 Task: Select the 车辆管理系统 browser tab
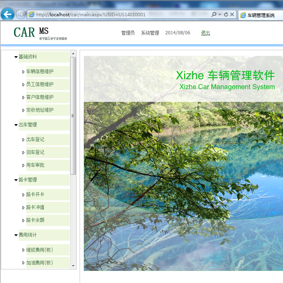click(261, 15)
